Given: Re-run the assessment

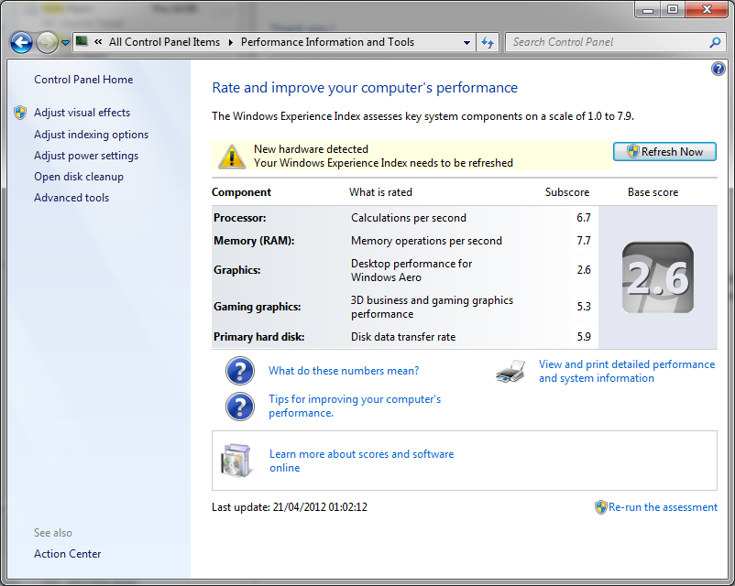Looking at the screenshot, I should (x=663, y=507).
